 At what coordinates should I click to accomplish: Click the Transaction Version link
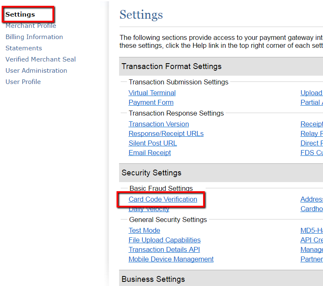coord(159,124)
